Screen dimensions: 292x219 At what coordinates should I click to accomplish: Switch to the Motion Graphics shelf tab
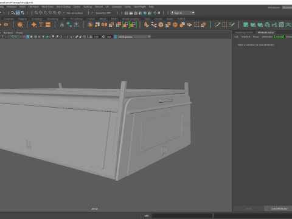pos(131,19)
